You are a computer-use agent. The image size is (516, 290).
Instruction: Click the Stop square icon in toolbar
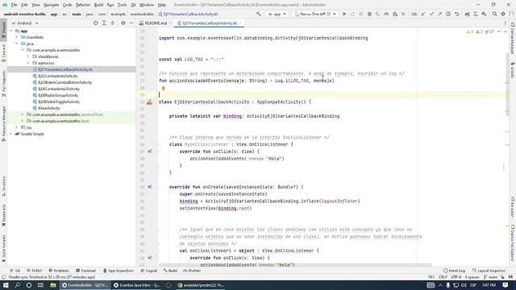(403, 14)
